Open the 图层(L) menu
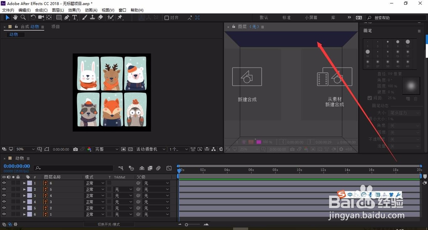 (x=58, y=10)
